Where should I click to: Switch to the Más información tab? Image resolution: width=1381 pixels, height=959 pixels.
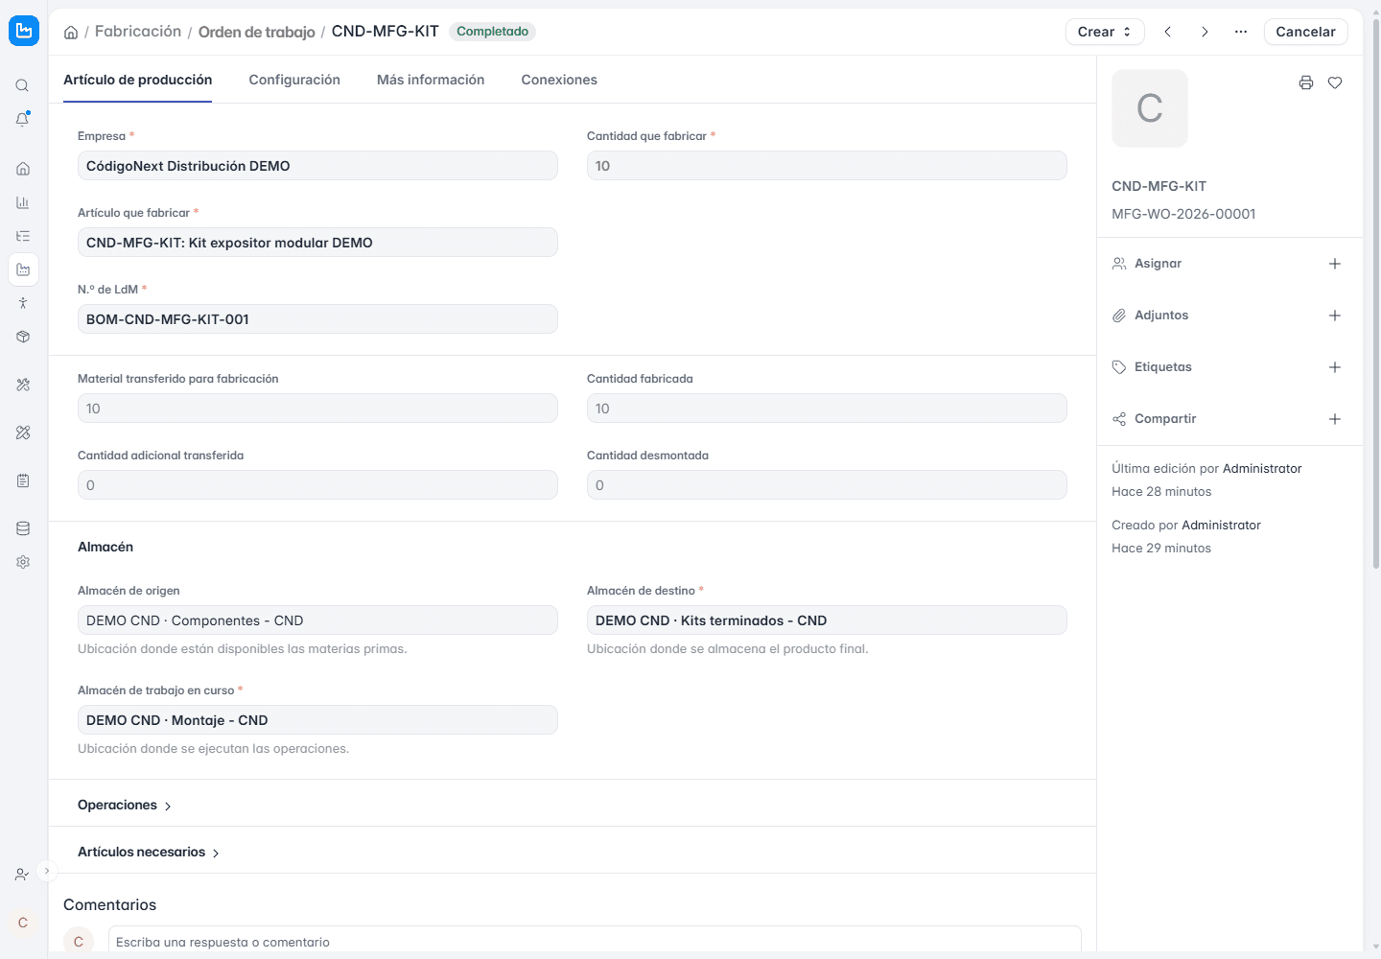tap(431, 80)
